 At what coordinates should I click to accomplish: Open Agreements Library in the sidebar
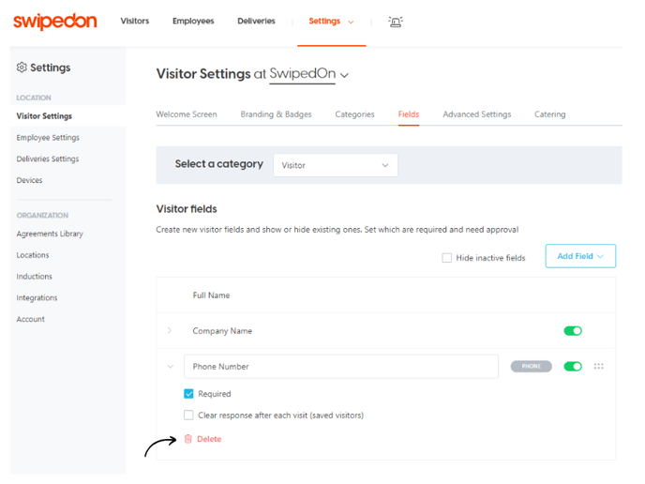50,234
